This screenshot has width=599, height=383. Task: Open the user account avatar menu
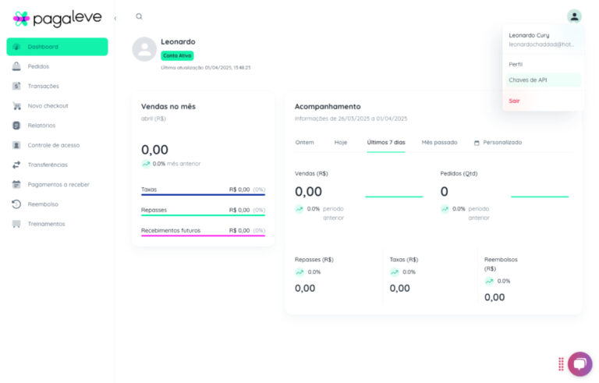click(574, 16)
